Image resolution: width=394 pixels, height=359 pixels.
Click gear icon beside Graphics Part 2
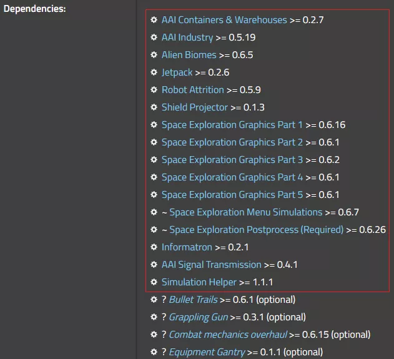[x=154, y=142]
